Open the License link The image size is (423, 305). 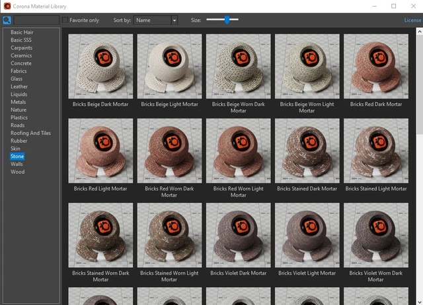point(412,21)
